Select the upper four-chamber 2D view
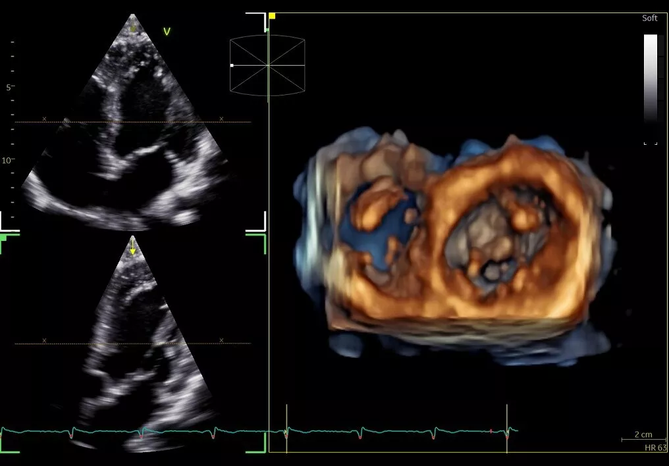669x466 pixels. 128,122
